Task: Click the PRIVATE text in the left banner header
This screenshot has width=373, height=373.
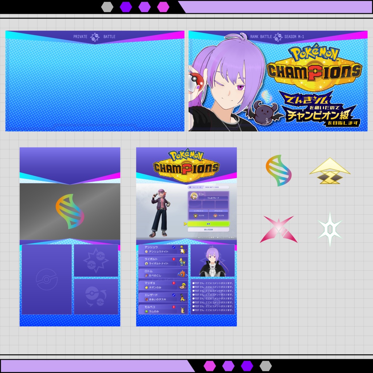Action: click(80, 37)
